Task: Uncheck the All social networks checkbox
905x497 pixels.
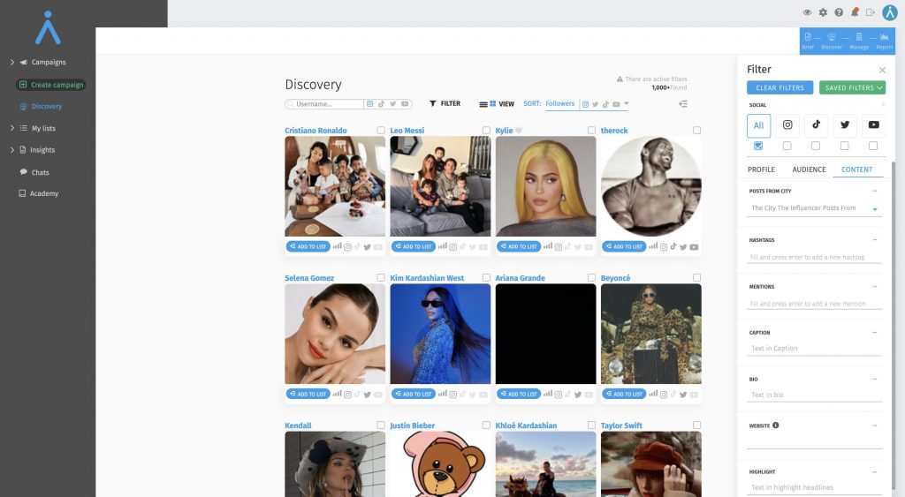Action: point(758,146)
